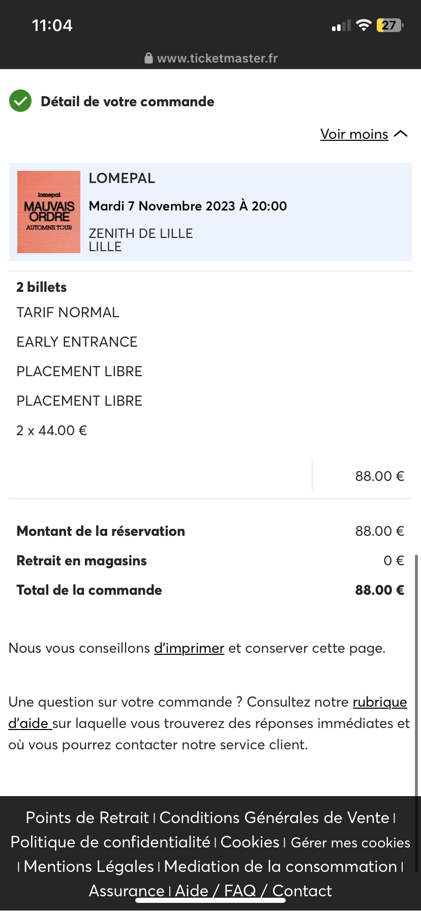421x911 pixels.
Task: Open Politique de confidentialité page
Action: (x=110, y=842)
